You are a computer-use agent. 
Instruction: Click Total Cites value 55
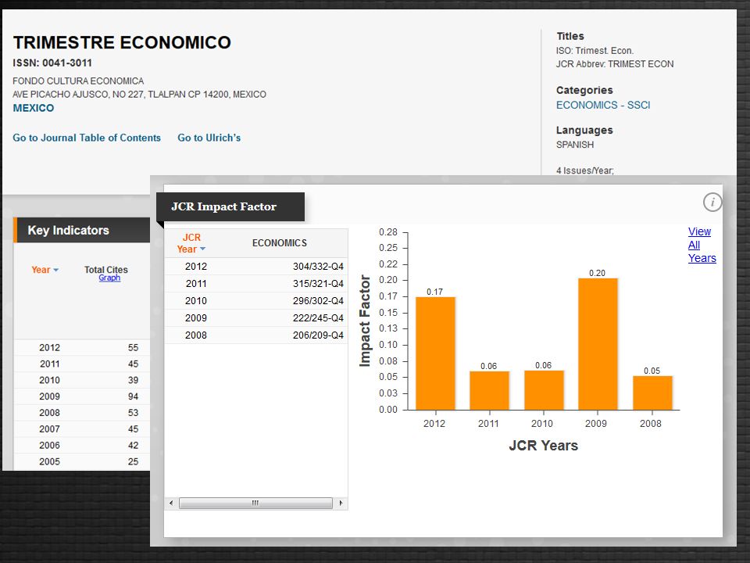(x=133, y=348)
